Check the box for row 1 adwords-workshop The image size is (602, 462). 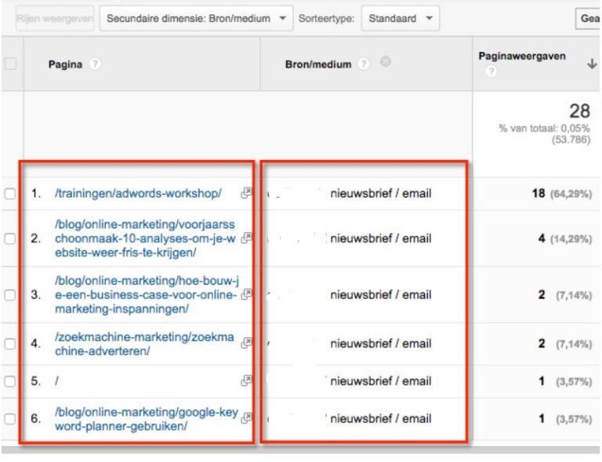coord(10,194)
